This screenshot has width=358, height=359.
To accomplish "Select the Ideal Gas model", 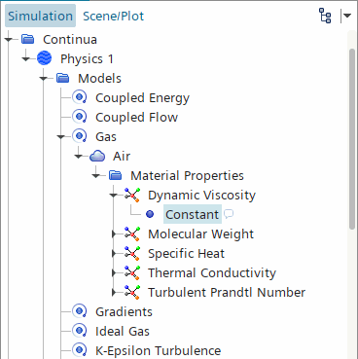I will coord(123,331).
